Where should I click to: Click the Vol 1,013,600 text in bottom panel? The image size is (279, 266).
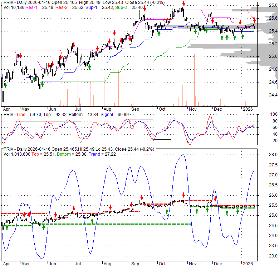click(x=17, y=154)
